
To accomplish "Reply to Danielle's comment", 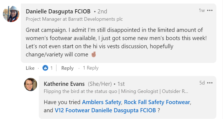I will point(67,68).
